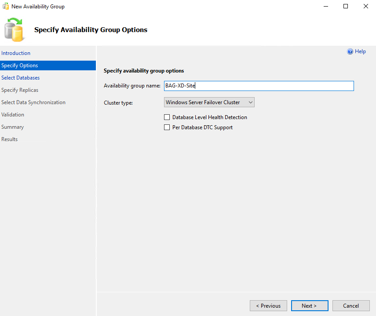Click the blue Help question mark icon
The height and width of the screenshot is (316, 376).
pos(350,51)
